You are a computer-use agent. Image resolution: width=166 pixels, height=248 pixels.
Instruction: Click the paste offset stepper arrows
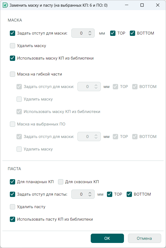point(90,194)
